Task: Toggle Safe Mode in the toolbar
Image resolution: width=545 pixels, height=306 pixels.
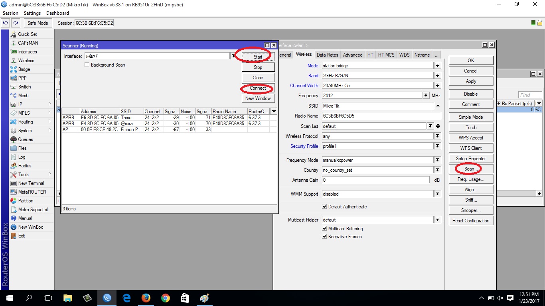Action: click(x=38, y=23)
